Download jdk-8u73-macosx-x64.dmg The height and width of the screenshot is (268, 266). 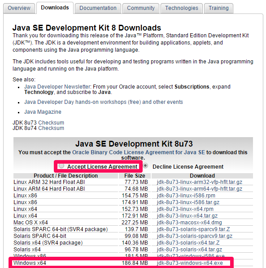[x=189, y=223]
